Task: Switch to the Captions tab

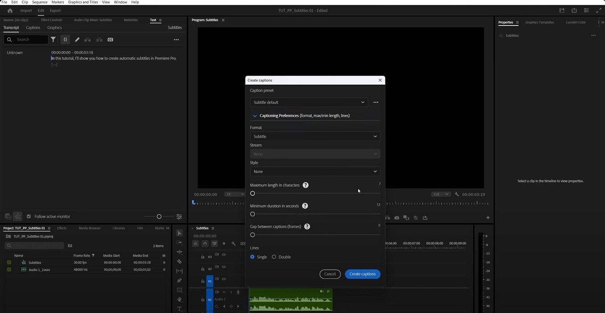Action: point(33,28)
